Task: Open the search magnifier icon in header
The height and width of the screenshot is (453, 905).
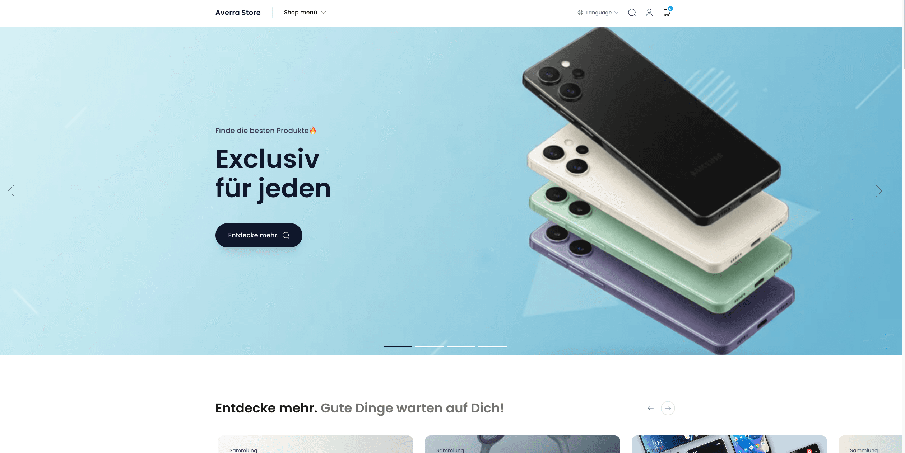Action: (632, 13)
